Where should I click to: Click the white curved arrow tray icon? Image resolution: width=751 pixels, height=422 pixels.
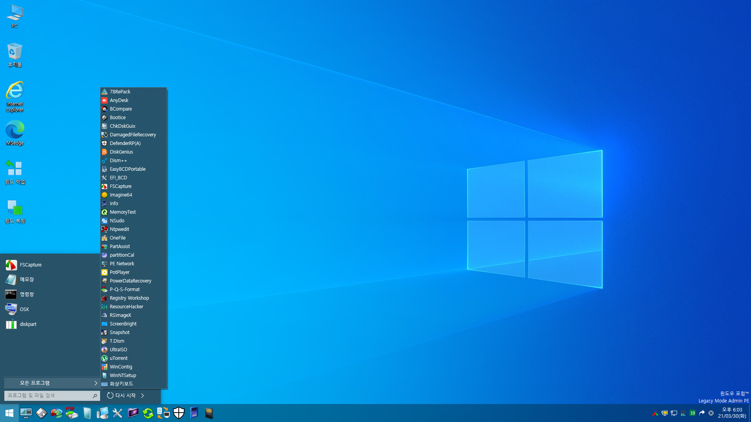click(702, 413)
